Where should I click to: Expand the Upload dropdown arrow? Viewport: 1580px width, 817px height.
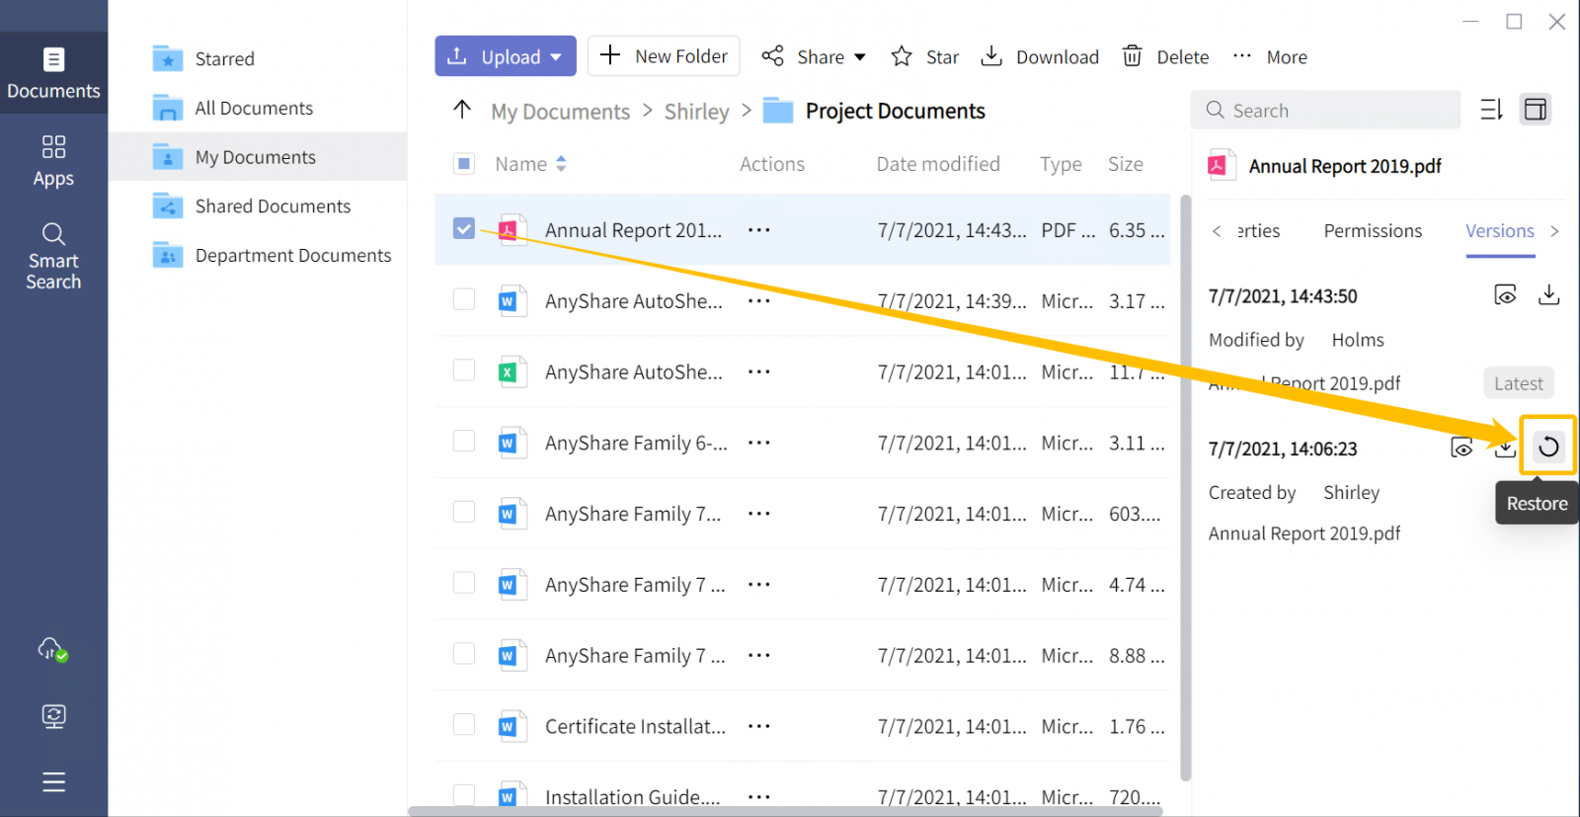(556, 57)
